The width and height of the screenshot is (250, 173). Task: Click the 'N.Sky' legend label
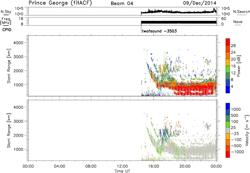(x=6, y=12)
